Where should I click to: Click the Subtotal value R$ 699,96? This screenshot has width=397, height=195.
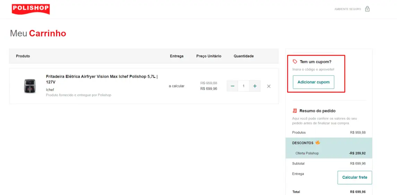tap(358, 163)
